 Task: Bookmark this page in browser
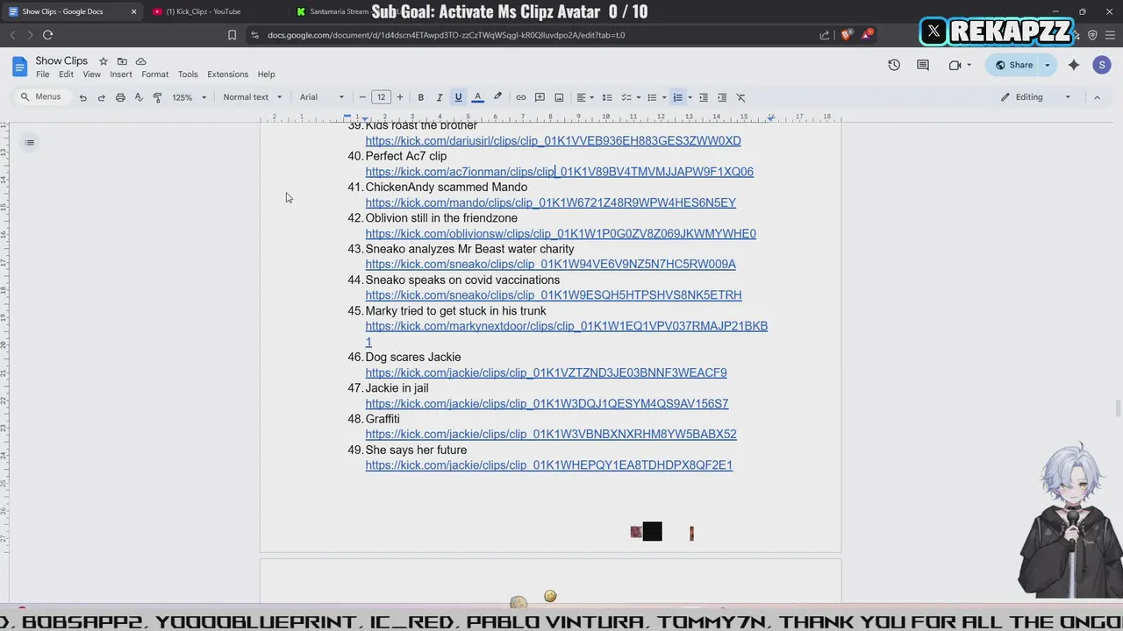point(232,35)
